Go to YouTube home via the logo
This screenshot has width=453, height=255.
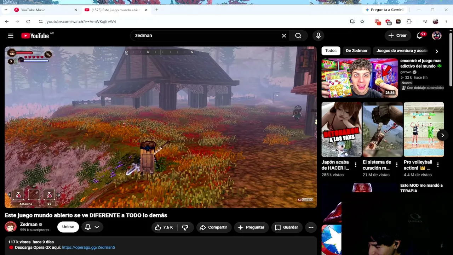tap(35, 35)
